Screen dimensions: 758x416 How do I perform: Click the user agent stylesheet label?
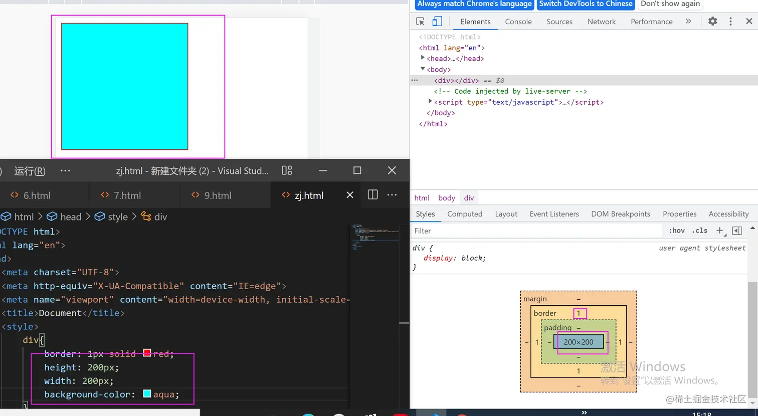click(x=702, y=248)
